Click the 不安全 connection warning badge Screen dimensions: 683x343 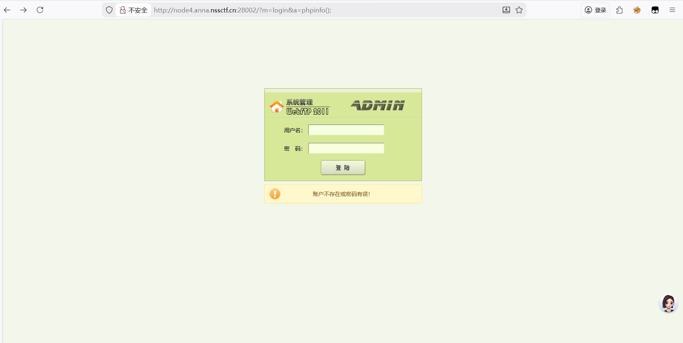[x=133, y=10]
